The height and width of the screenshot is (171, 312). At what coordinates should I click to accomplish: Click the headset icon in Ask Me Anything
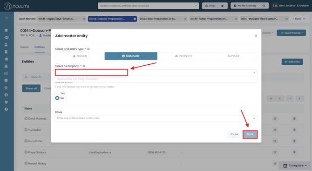coord(264,6)
